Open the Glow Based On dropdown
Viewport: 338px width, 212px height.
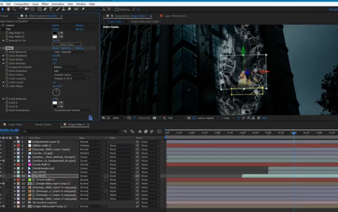pyautogui.click(x=70, y=52)
